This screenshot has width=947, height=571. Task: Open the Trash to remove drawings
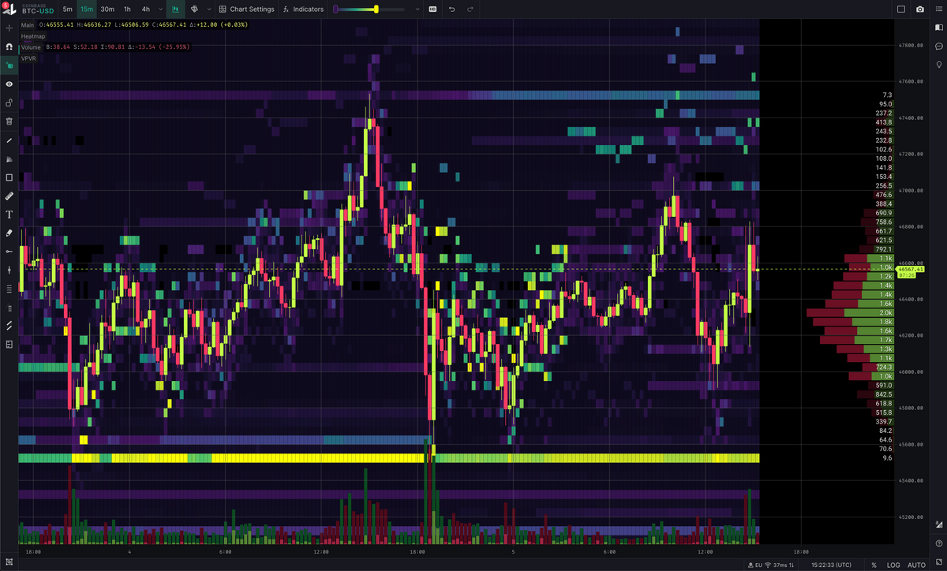tap(9, 121)
